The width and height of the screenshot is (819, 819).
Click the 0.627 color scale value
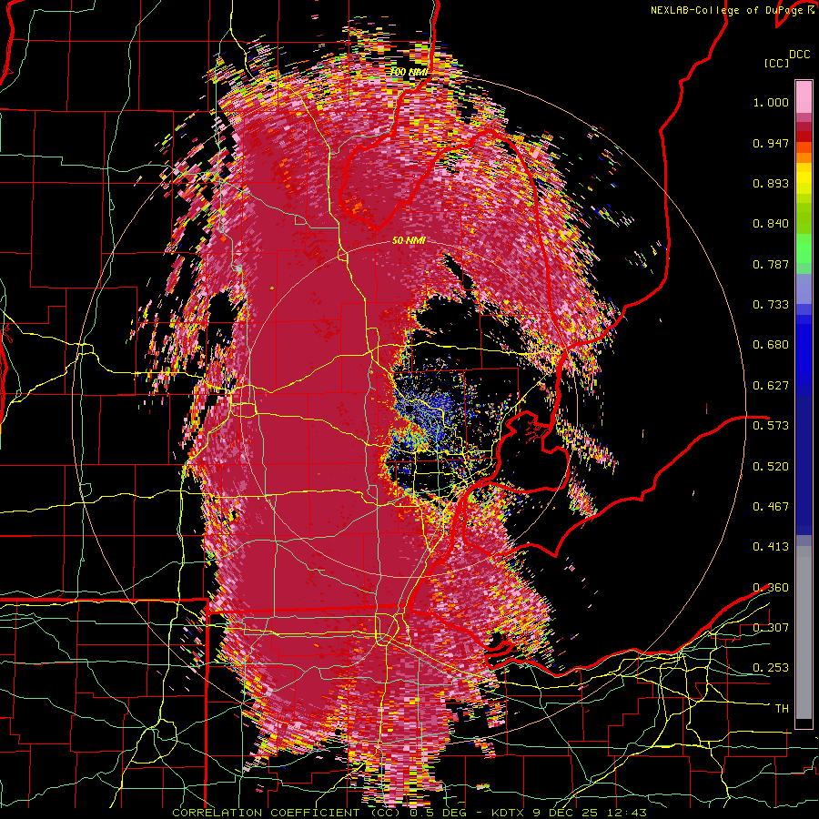(x=771, y=386)
